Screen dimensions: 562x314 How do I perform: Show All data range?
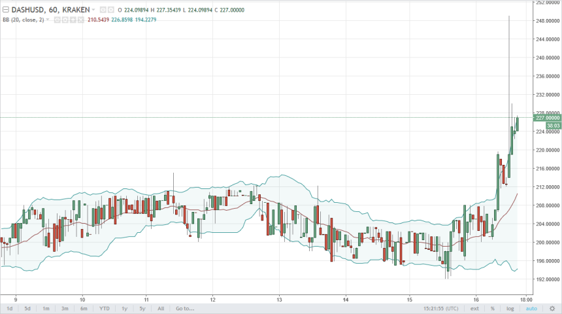click(160, 308)
